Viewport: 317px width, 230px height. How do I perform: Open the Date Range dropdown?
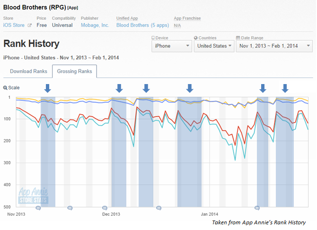[x=274, y=46]
